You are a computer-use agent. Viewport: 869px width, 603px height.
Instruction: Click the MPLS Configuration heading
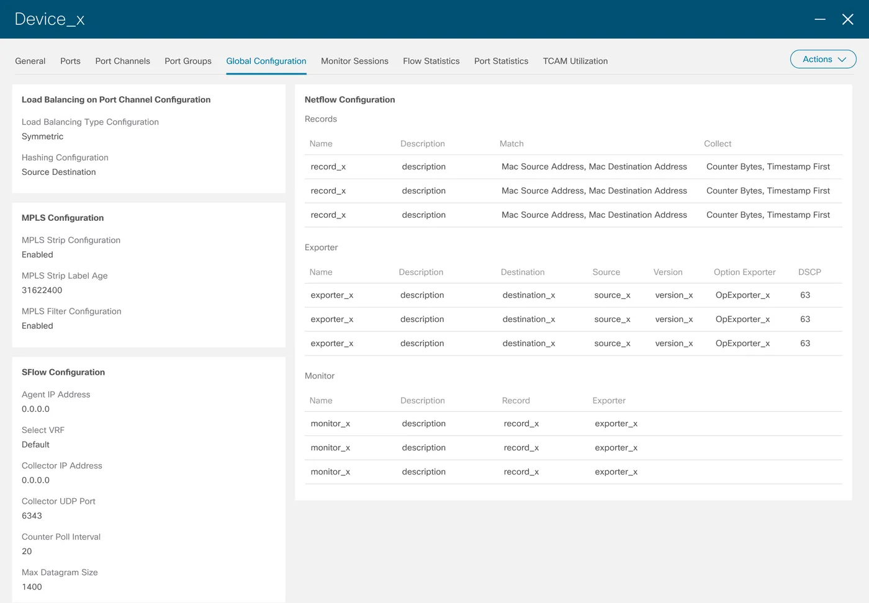(63, 218)
